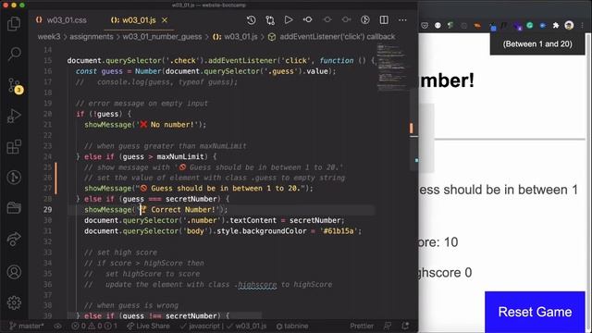Click Prettier in the status bar
This screenshot has width=592, height=333.
(x=362, y=326)
